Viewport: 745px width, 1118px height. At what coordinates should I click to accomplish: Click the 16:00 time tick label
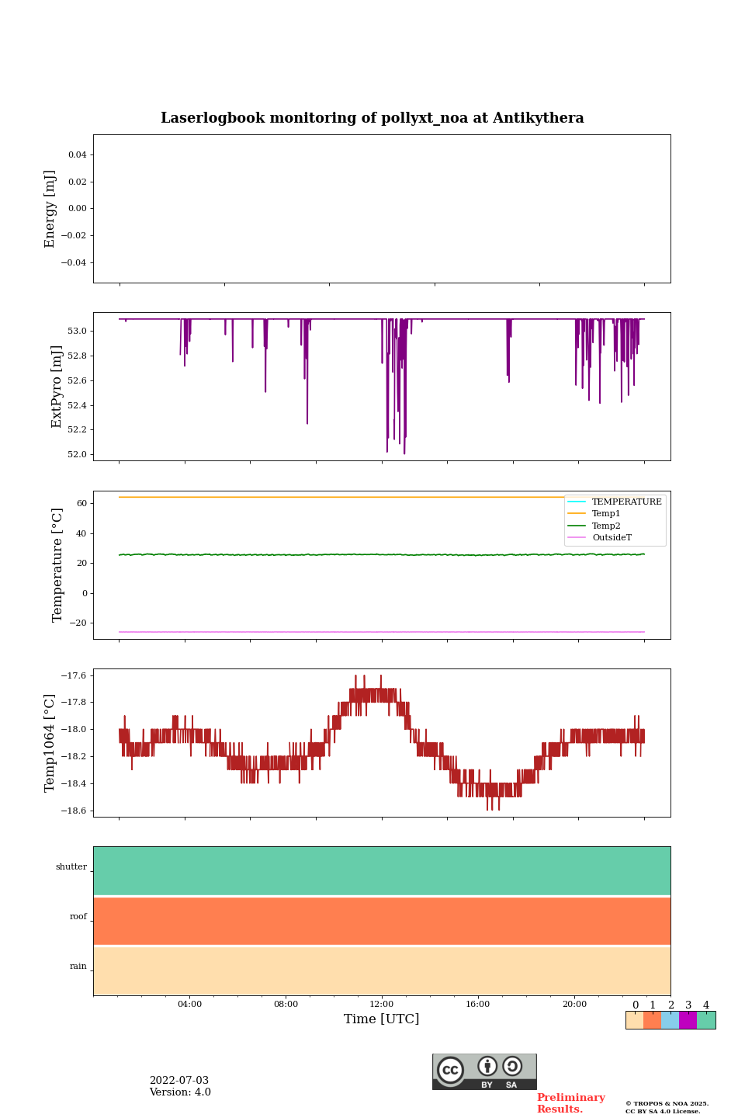[x=478, y=1004]
